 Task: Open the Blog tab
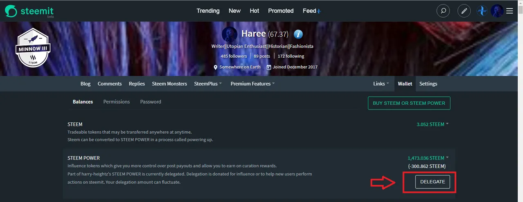[85, 84]
